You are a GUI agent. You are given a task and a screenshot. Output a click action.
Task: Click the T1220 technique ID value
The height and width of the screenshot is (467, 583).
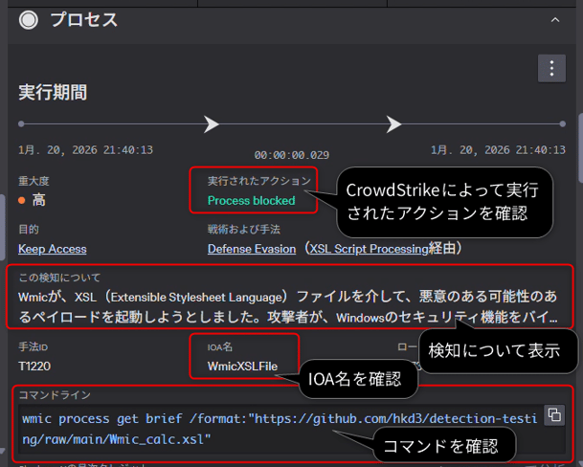(34, 367)
